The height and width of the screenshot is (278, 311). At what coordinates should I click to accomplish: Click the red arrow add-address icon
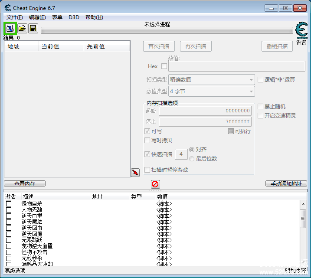click(x=135, y=173)
